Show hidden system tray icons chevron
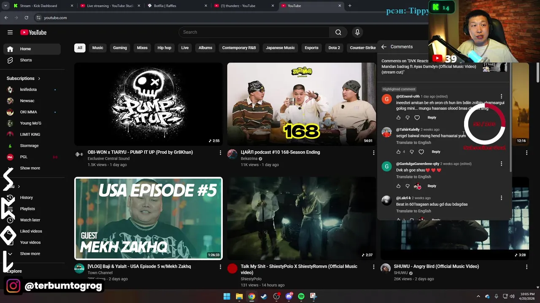The image size is (540, 303). pos(478,296)
